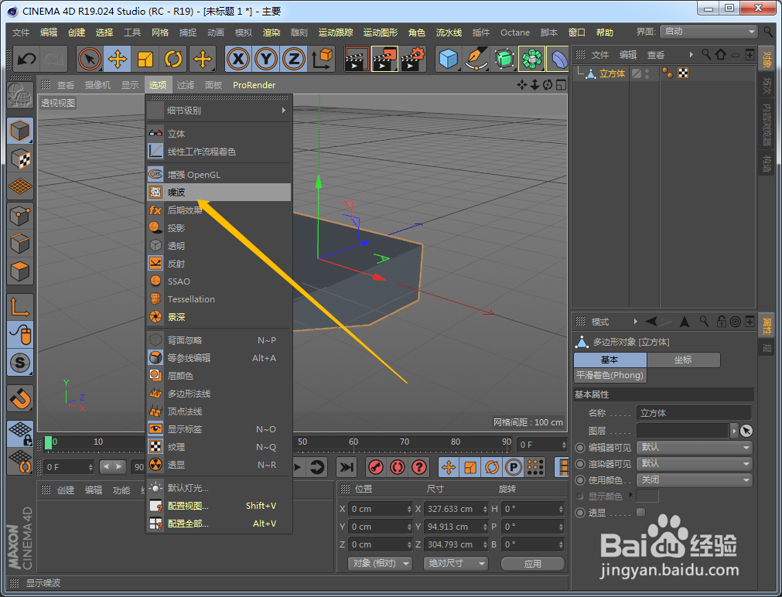Open the 渲染 menu in menu bar

[x=271, y=32]
